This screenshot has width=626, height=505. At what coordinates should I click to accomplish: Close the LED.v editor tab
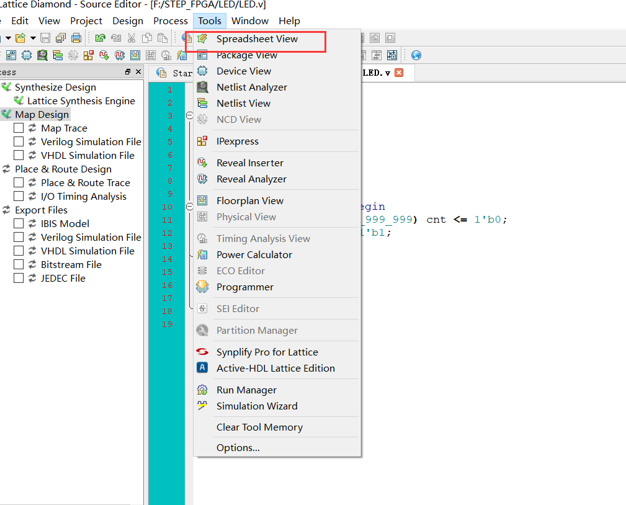[399, 73]
